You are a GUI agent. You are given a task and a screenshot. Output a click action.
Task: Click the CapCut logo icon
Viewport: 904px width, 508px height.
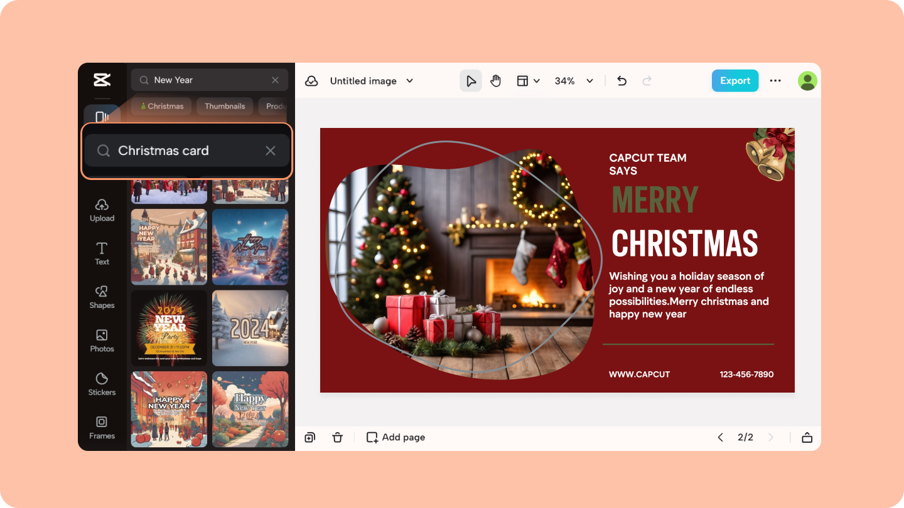pyautogui.click(x=102, y=80)
